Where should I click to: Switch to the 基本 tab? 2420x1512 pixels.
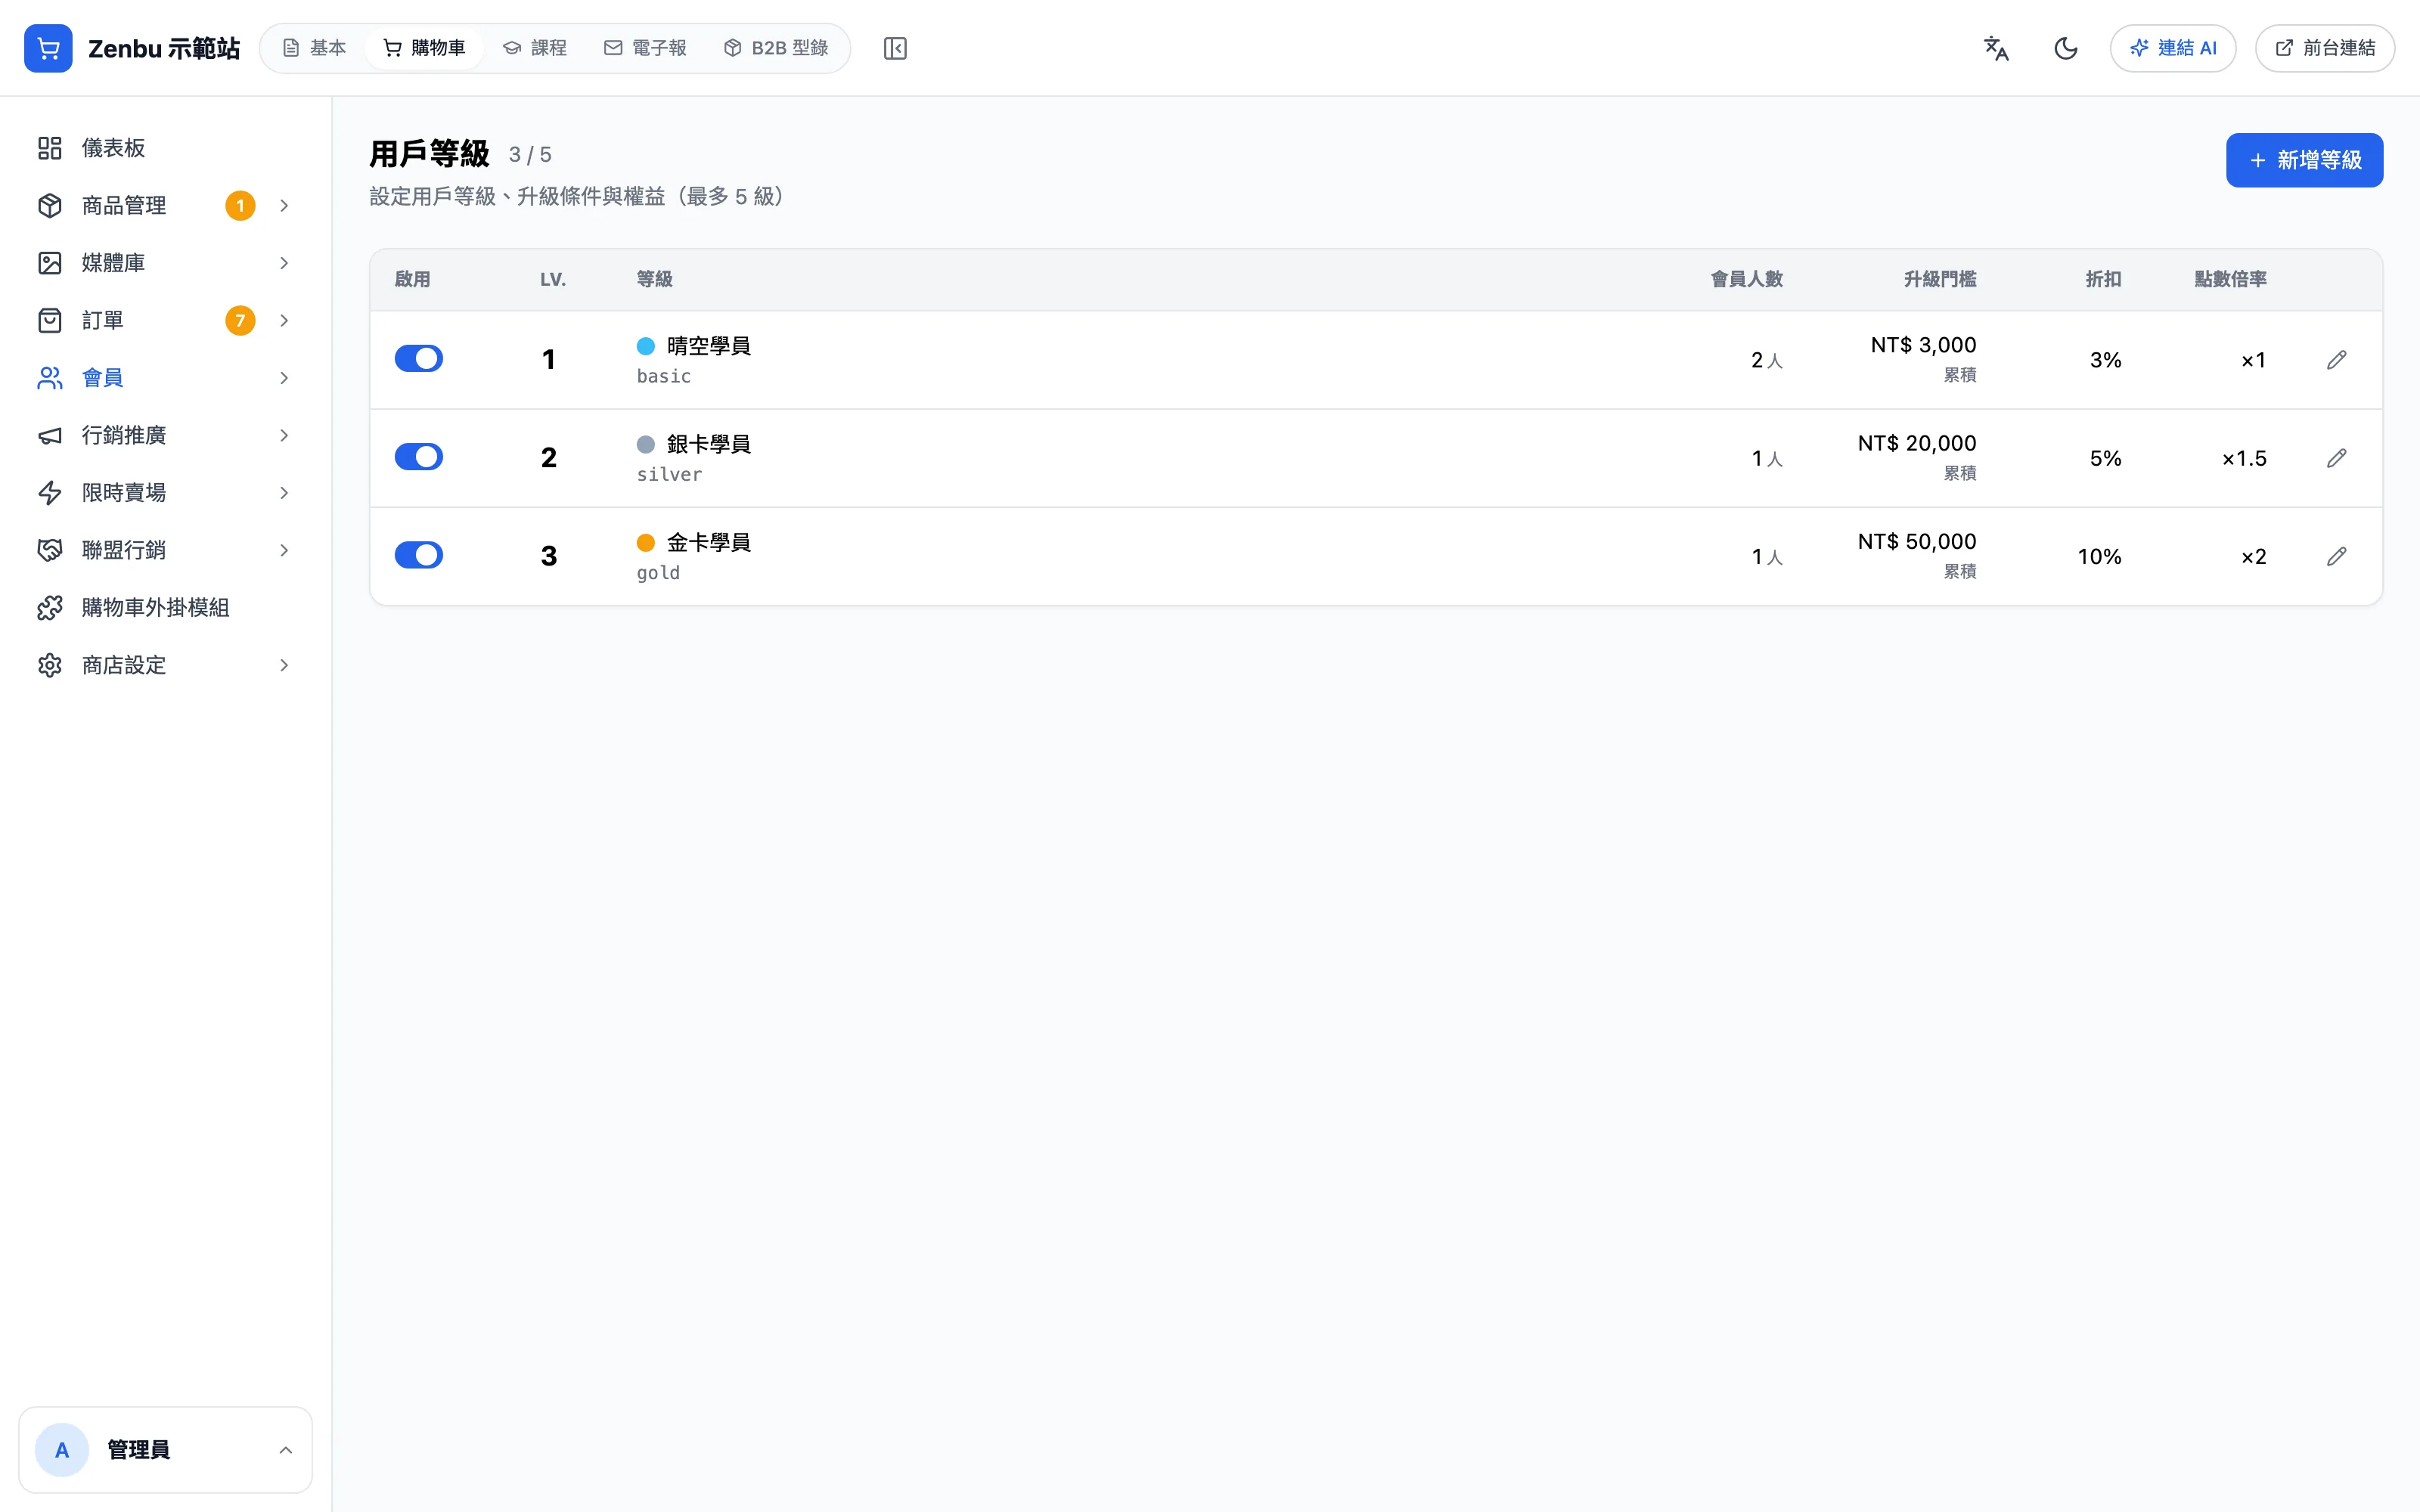pos(314,48)
